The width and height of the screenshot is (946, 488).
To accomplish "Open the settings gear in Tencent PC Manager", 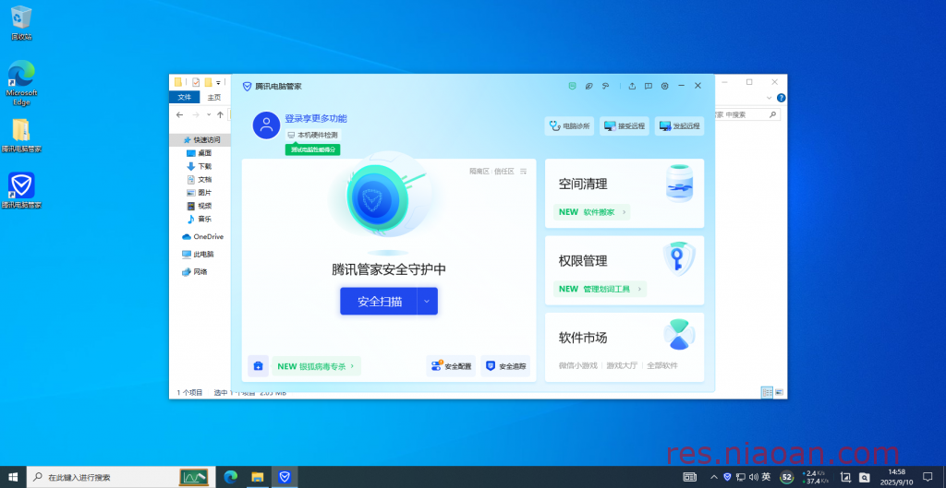I will coord(665,86).
